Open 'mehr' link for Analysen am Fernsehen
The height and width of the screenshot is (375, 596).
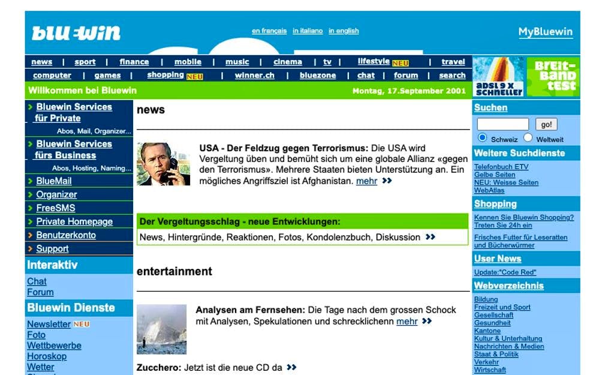[x=407, y=322]
